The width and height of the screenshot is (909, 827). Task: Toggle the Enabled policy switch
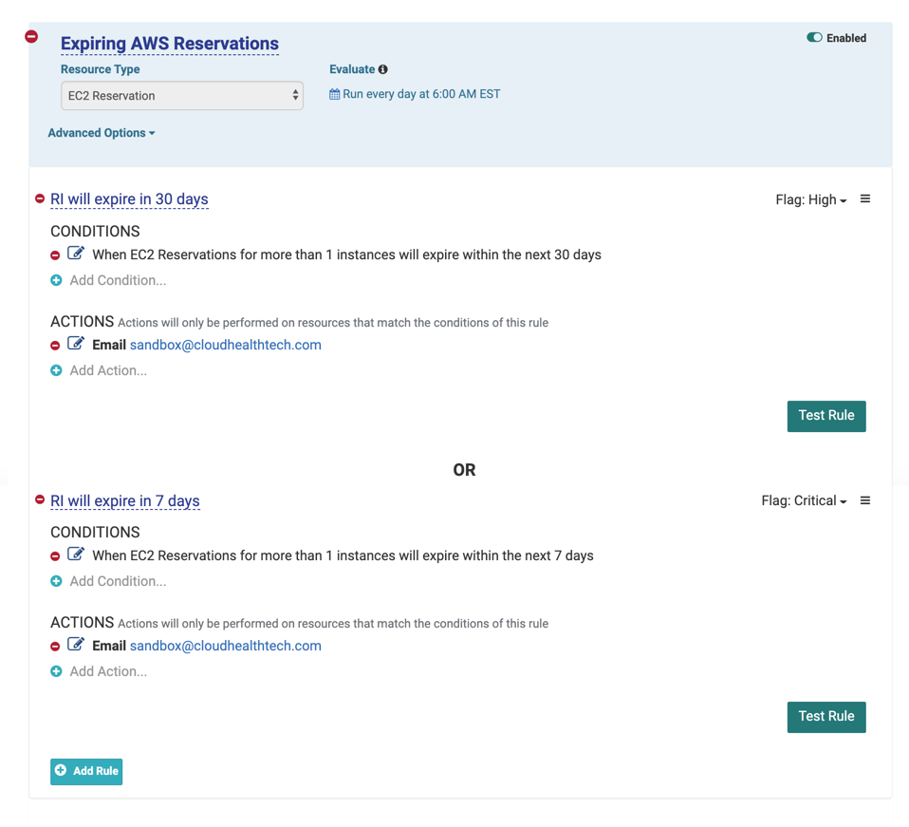814,38
